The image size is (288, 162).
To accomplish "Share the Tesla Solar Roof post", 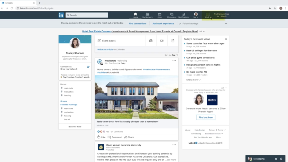I will (x=129, y=137).
